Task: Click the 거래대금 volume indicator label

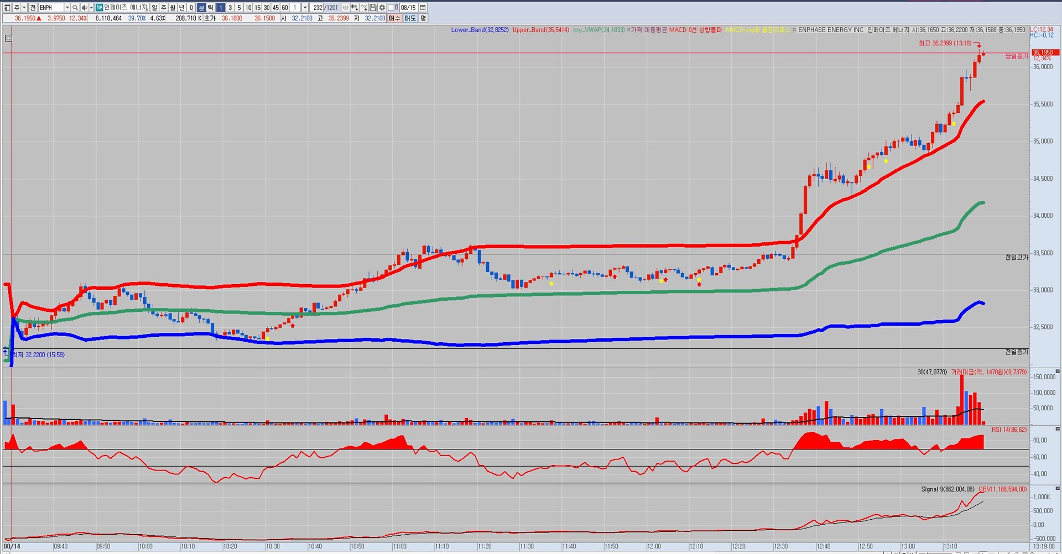Action: (x=989, y=372)
